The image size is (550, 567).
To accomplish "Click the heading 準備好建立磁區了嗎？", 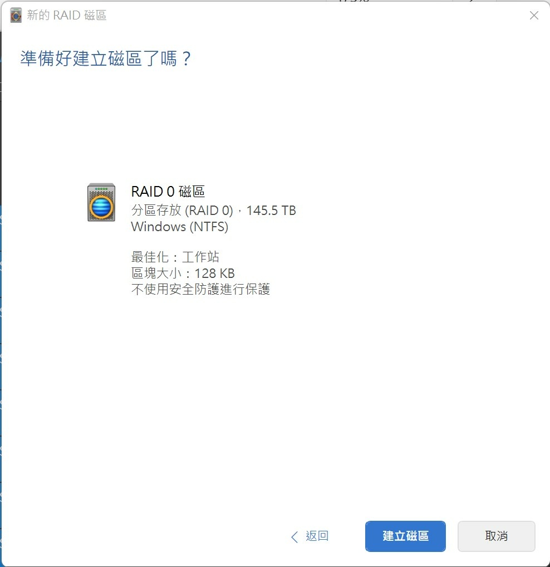I will point(106,58).
